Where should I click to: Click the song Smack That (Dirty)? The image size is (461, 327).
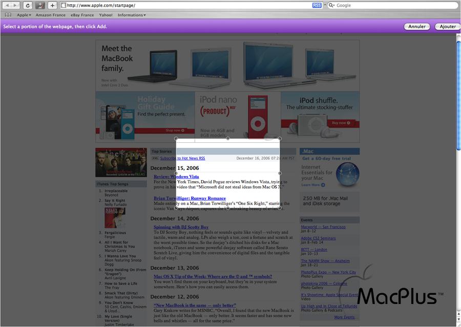(x=121, y=293)
